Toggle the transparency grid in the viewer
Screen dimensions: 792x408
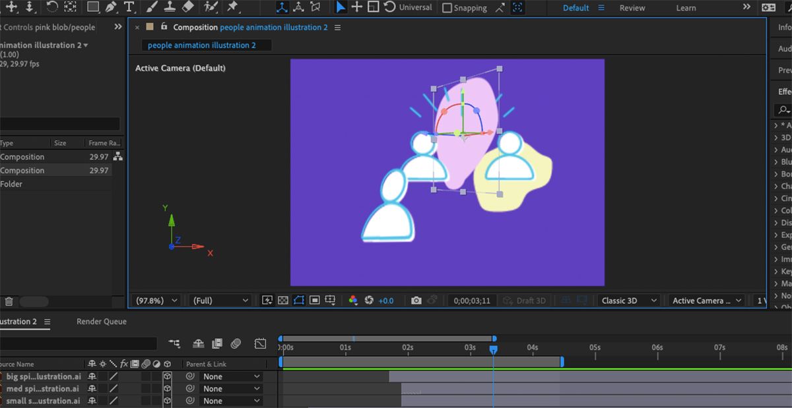coord(282,300)
